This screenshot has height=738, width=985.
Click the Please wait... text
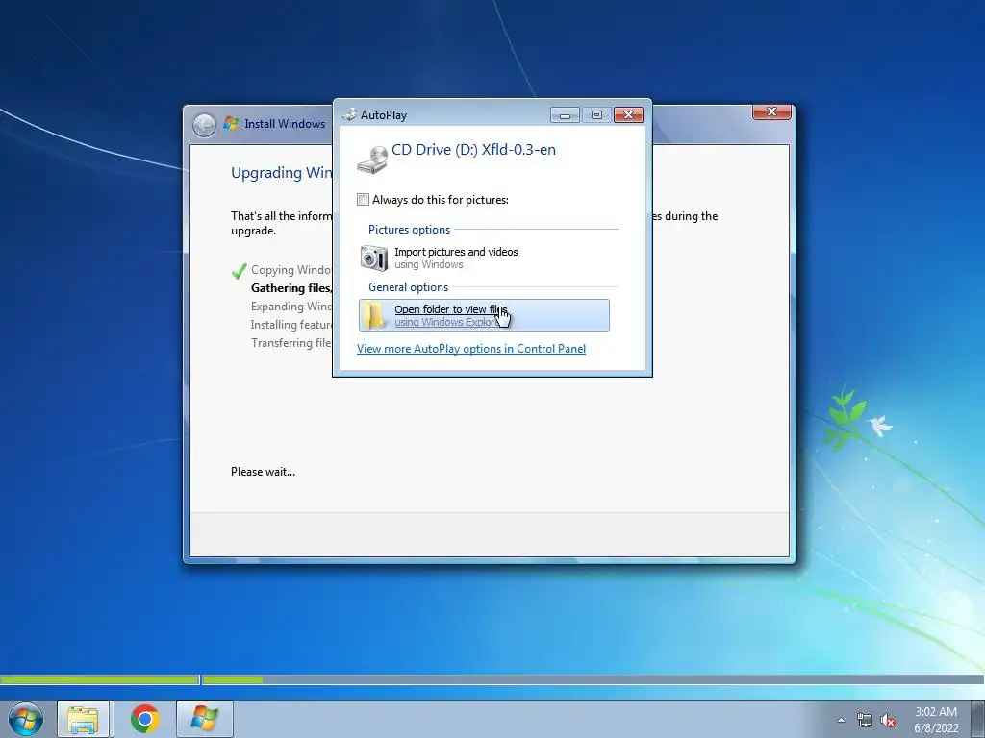[263, 471]
